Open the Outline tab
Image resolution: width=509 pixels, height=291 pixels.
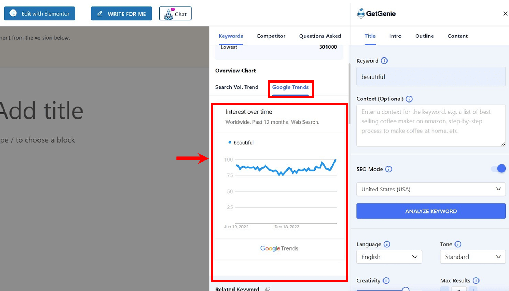click(425, 36)
